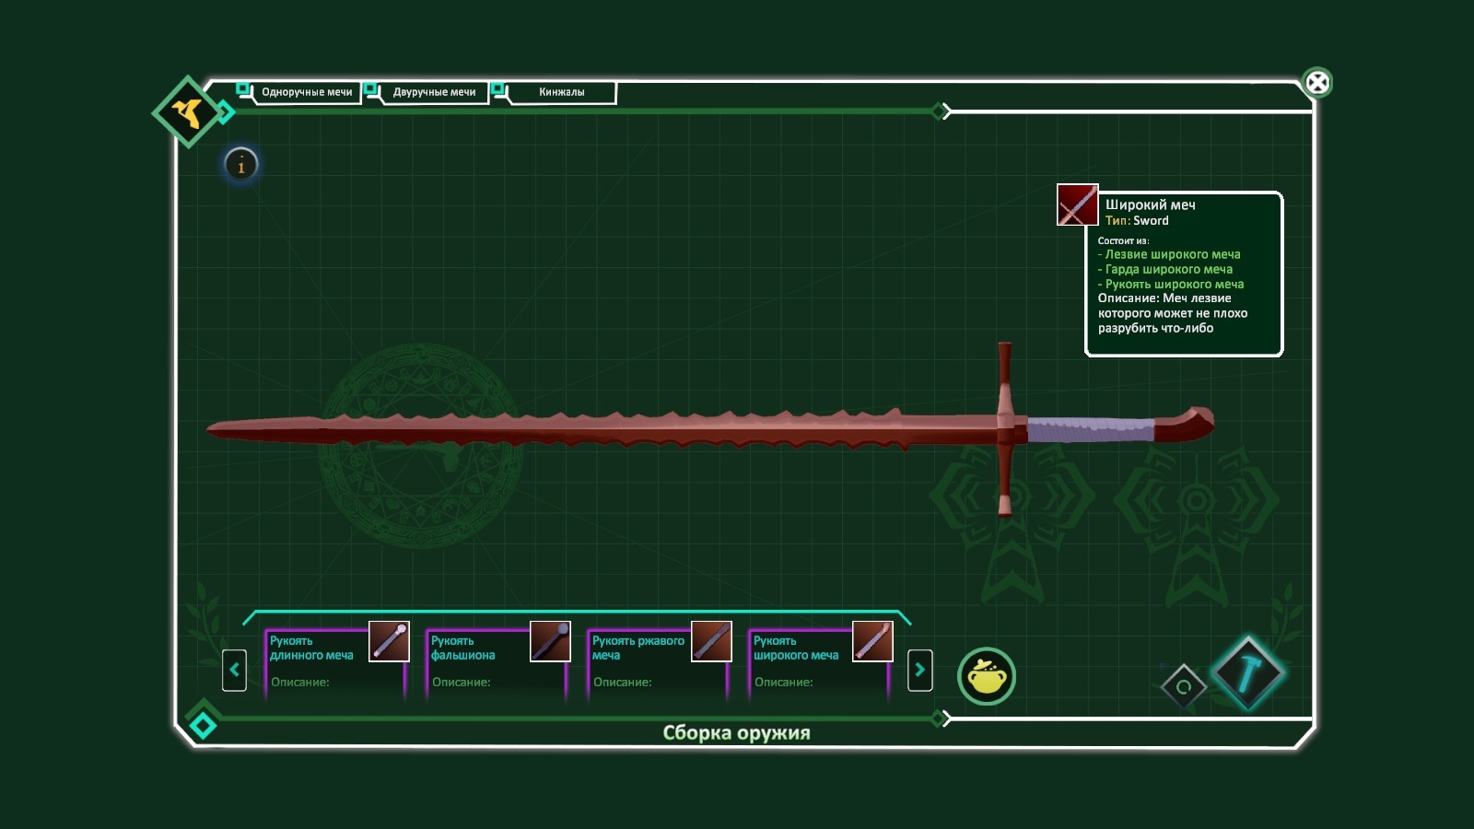Click the round info icon
Screen dimensions: 1474x829
coord(241,166)
